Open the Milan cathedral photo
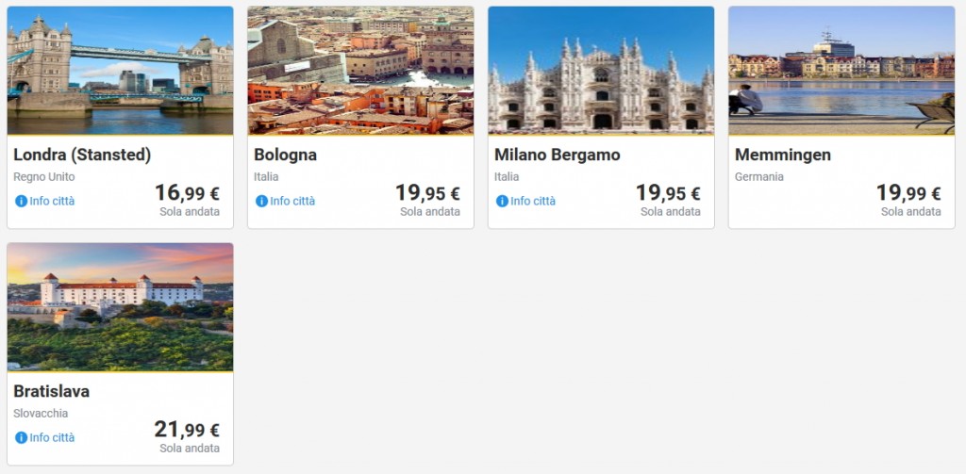The image size is (966, 474). point(601,71)
